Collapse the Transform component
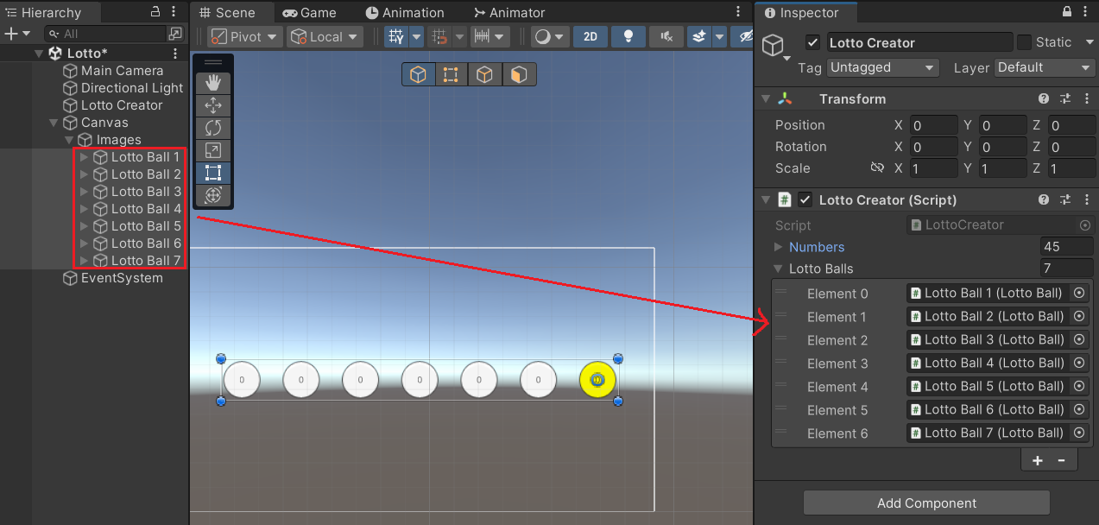1099x525 pixels. click(765, 99)
